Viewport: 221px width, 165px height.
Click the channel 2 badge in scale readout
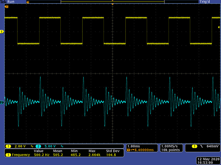point(38,146)
